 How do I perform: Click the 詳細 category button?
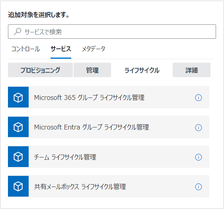191,70
